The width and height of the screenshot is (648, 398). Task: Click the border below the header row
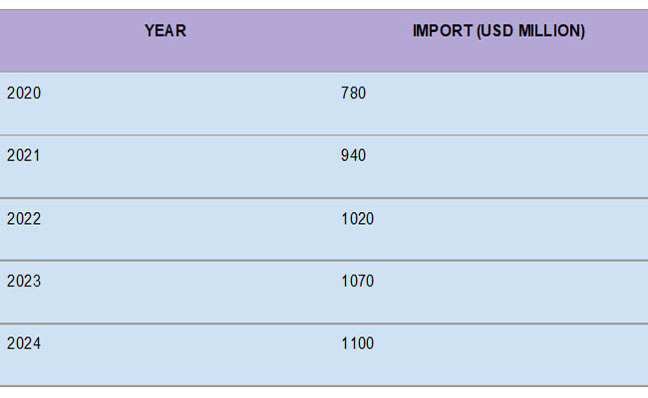pyautogui.click(x=324, y=73)
